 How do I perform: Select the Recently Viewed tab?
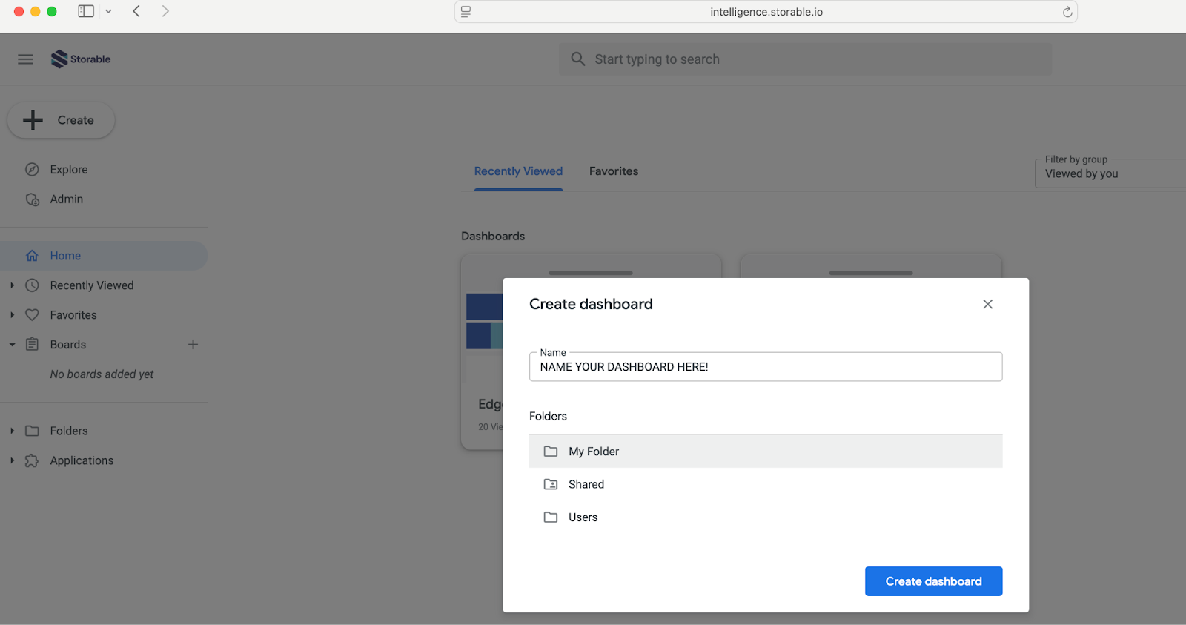[518, 171]
